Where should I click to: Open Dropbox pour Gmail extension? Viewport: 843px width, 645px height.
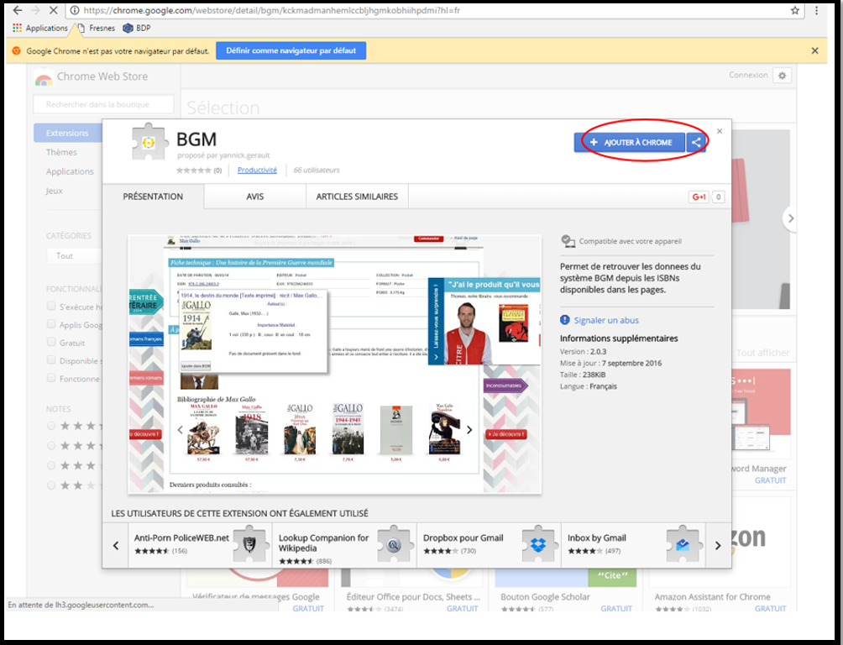tap(463, 538)
